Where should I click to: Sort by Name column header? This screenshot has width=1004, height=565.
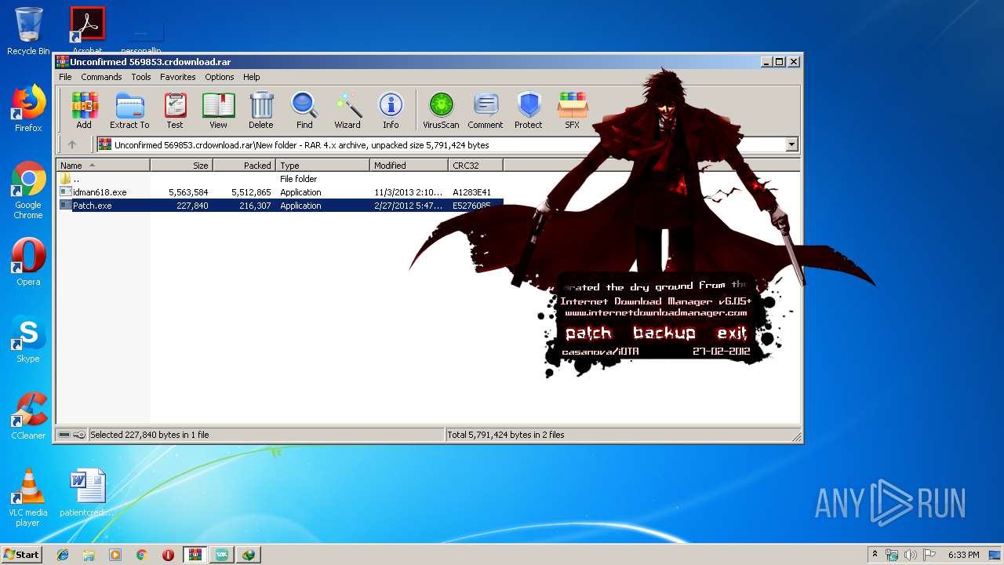103,166
